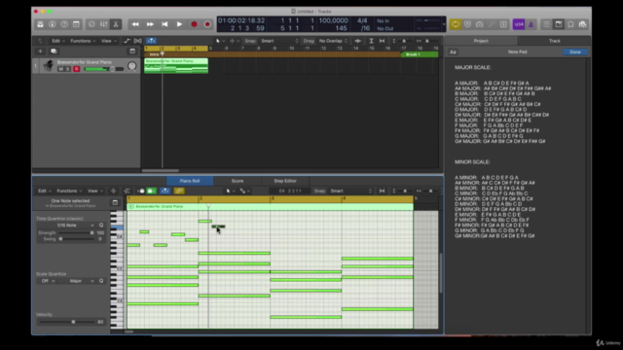Screen dimensions: 623x350
Task: Toggle the Toolbar display icon
Action: click(x=76, y=24)
